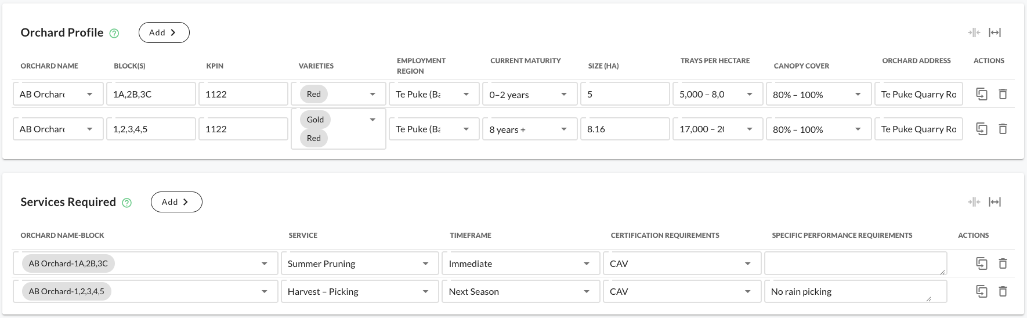Viewport: 1027px width, 318px height.
Task: Delete the Harvest – Picking service row
Action: click(1003, 291)
